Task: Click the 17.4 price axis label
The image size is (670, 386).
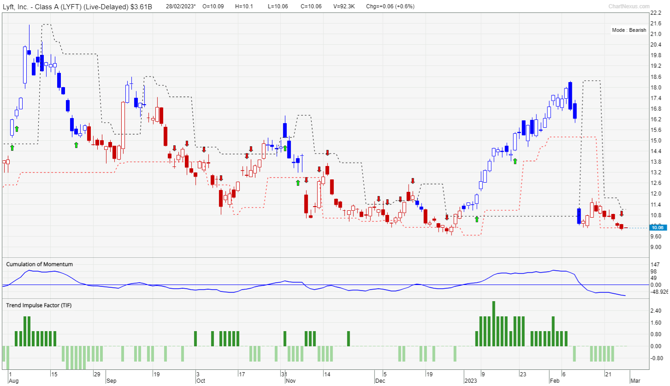Action: 656,99
